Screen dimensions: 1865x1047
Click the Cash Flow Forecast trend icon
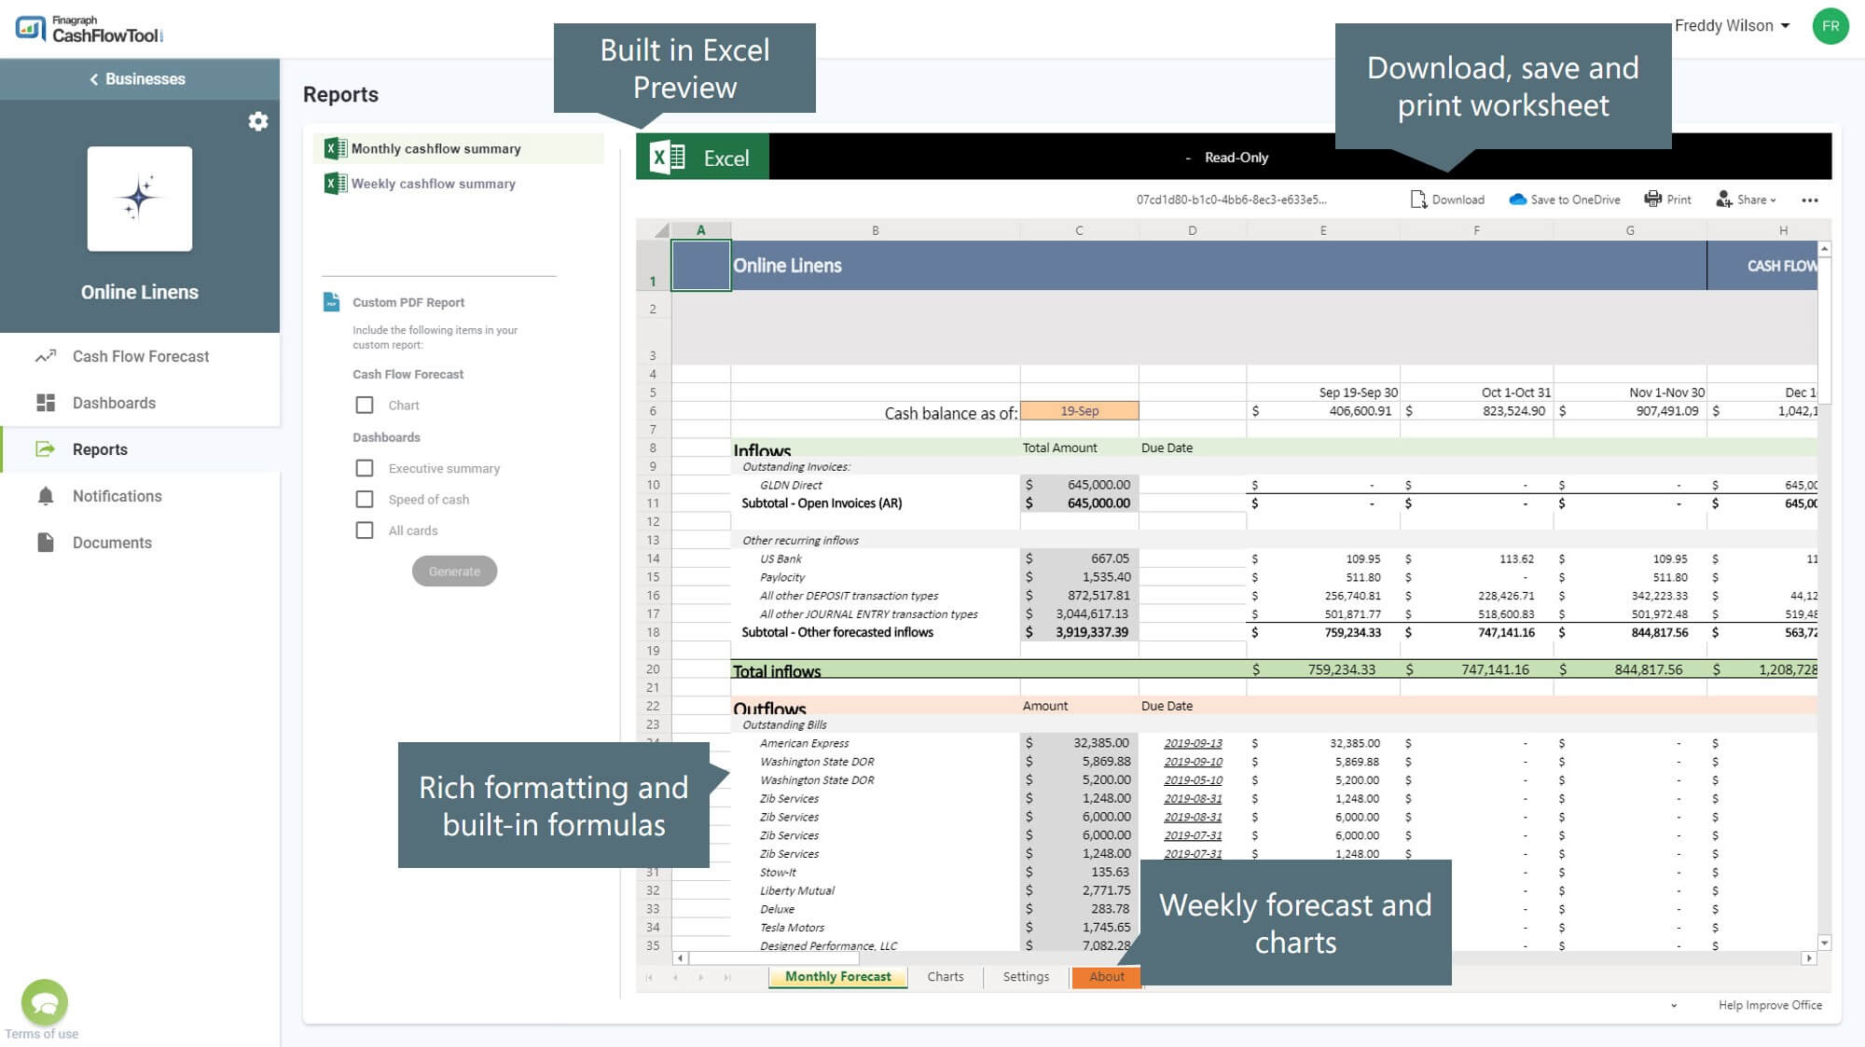pyautogui.click(x=46, y=356)
